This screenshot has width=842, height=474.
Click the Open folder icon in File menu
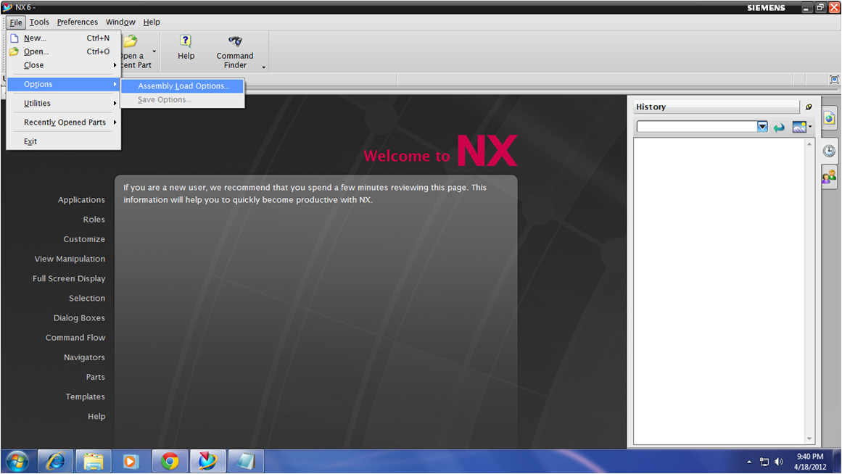tap(15, 51)
